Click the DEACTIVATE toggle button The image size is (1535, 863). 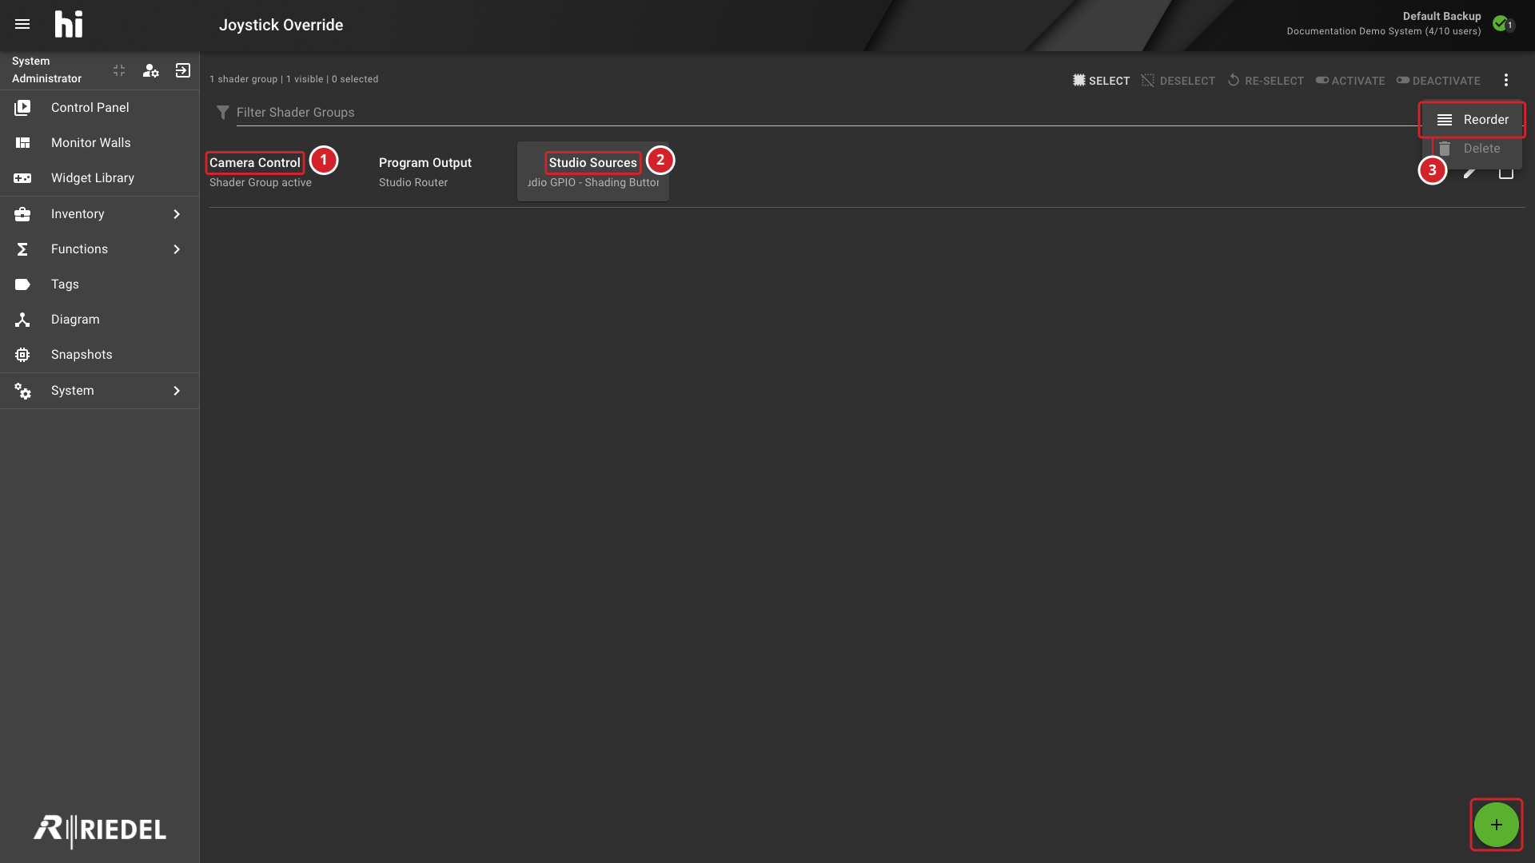tap(1438, 80)
